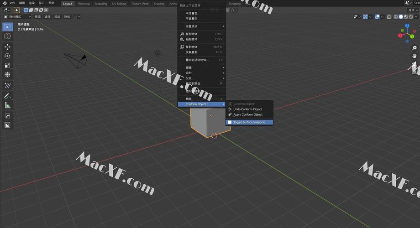The image size is (420, 228).
Task: Switch to the Modeling workspace tab
Action: tap(83, 4)
